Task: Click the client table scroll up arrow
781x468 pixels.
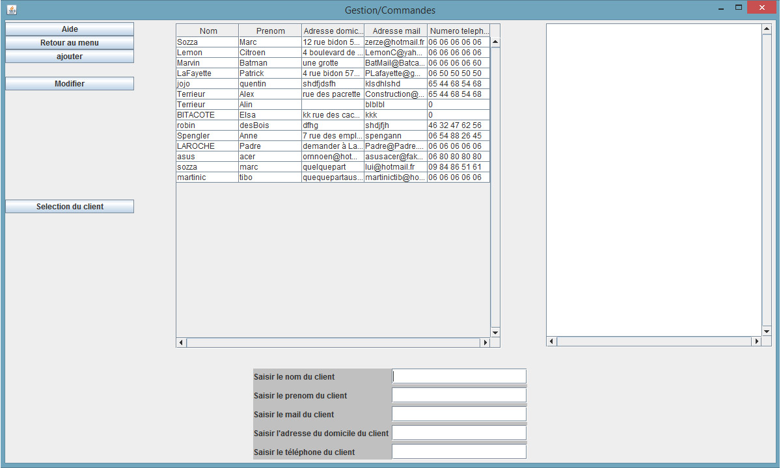Action: point(495,42)
